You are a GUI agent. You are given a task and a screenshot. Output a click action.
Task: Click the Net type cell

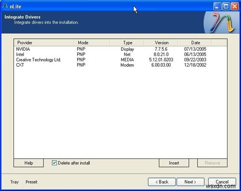tap(127, 54)
